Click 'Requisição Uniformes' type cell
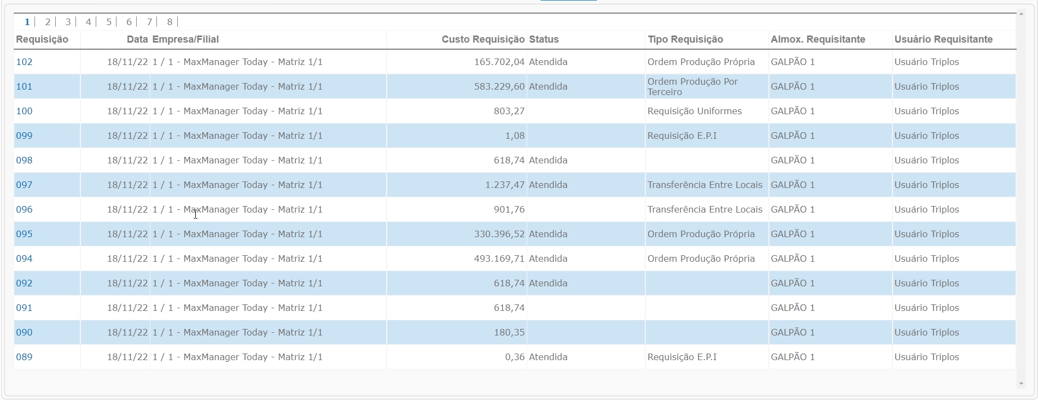This screenshot has height=400, width=1038. pos(695,111)
